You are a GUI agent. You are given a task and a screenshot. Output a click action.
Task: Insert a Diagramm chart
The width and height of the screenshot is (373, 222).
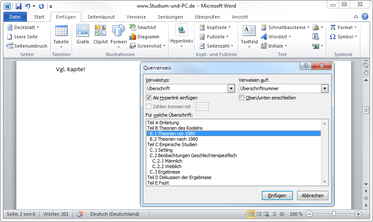point(145,37)
